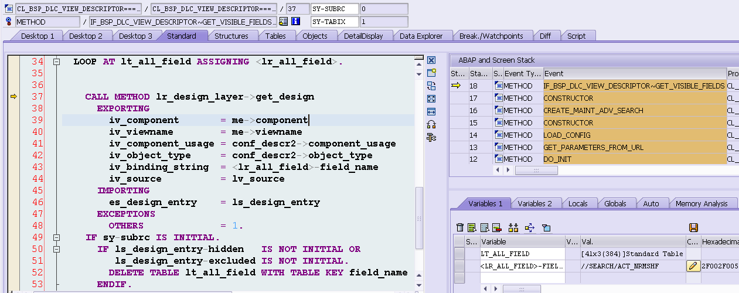This screenshot has height=293, width=739.
Task: Click the SY-SUBRC field name input
Action: [x=334, y=9]
